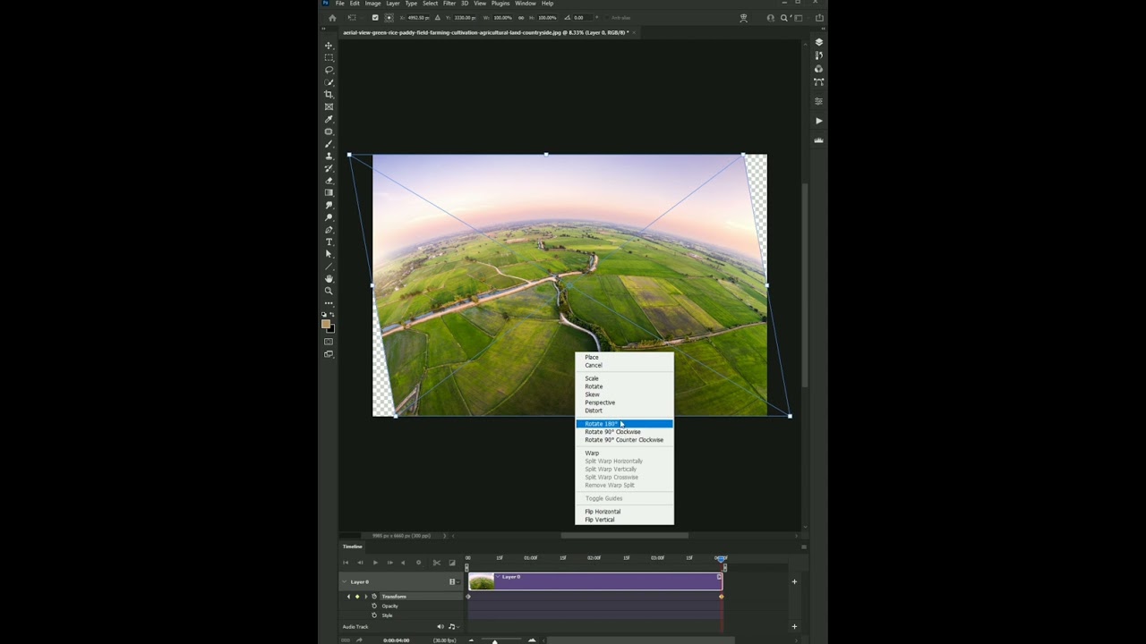Screen dimensions: 1146x644
Task: Adjust the timeline zoom slider
Action: 495,640
